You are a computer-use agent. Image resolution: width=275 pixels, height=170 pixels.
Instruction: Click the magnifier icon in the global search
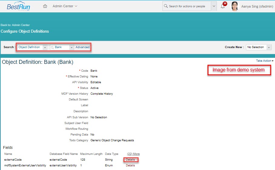165,6
